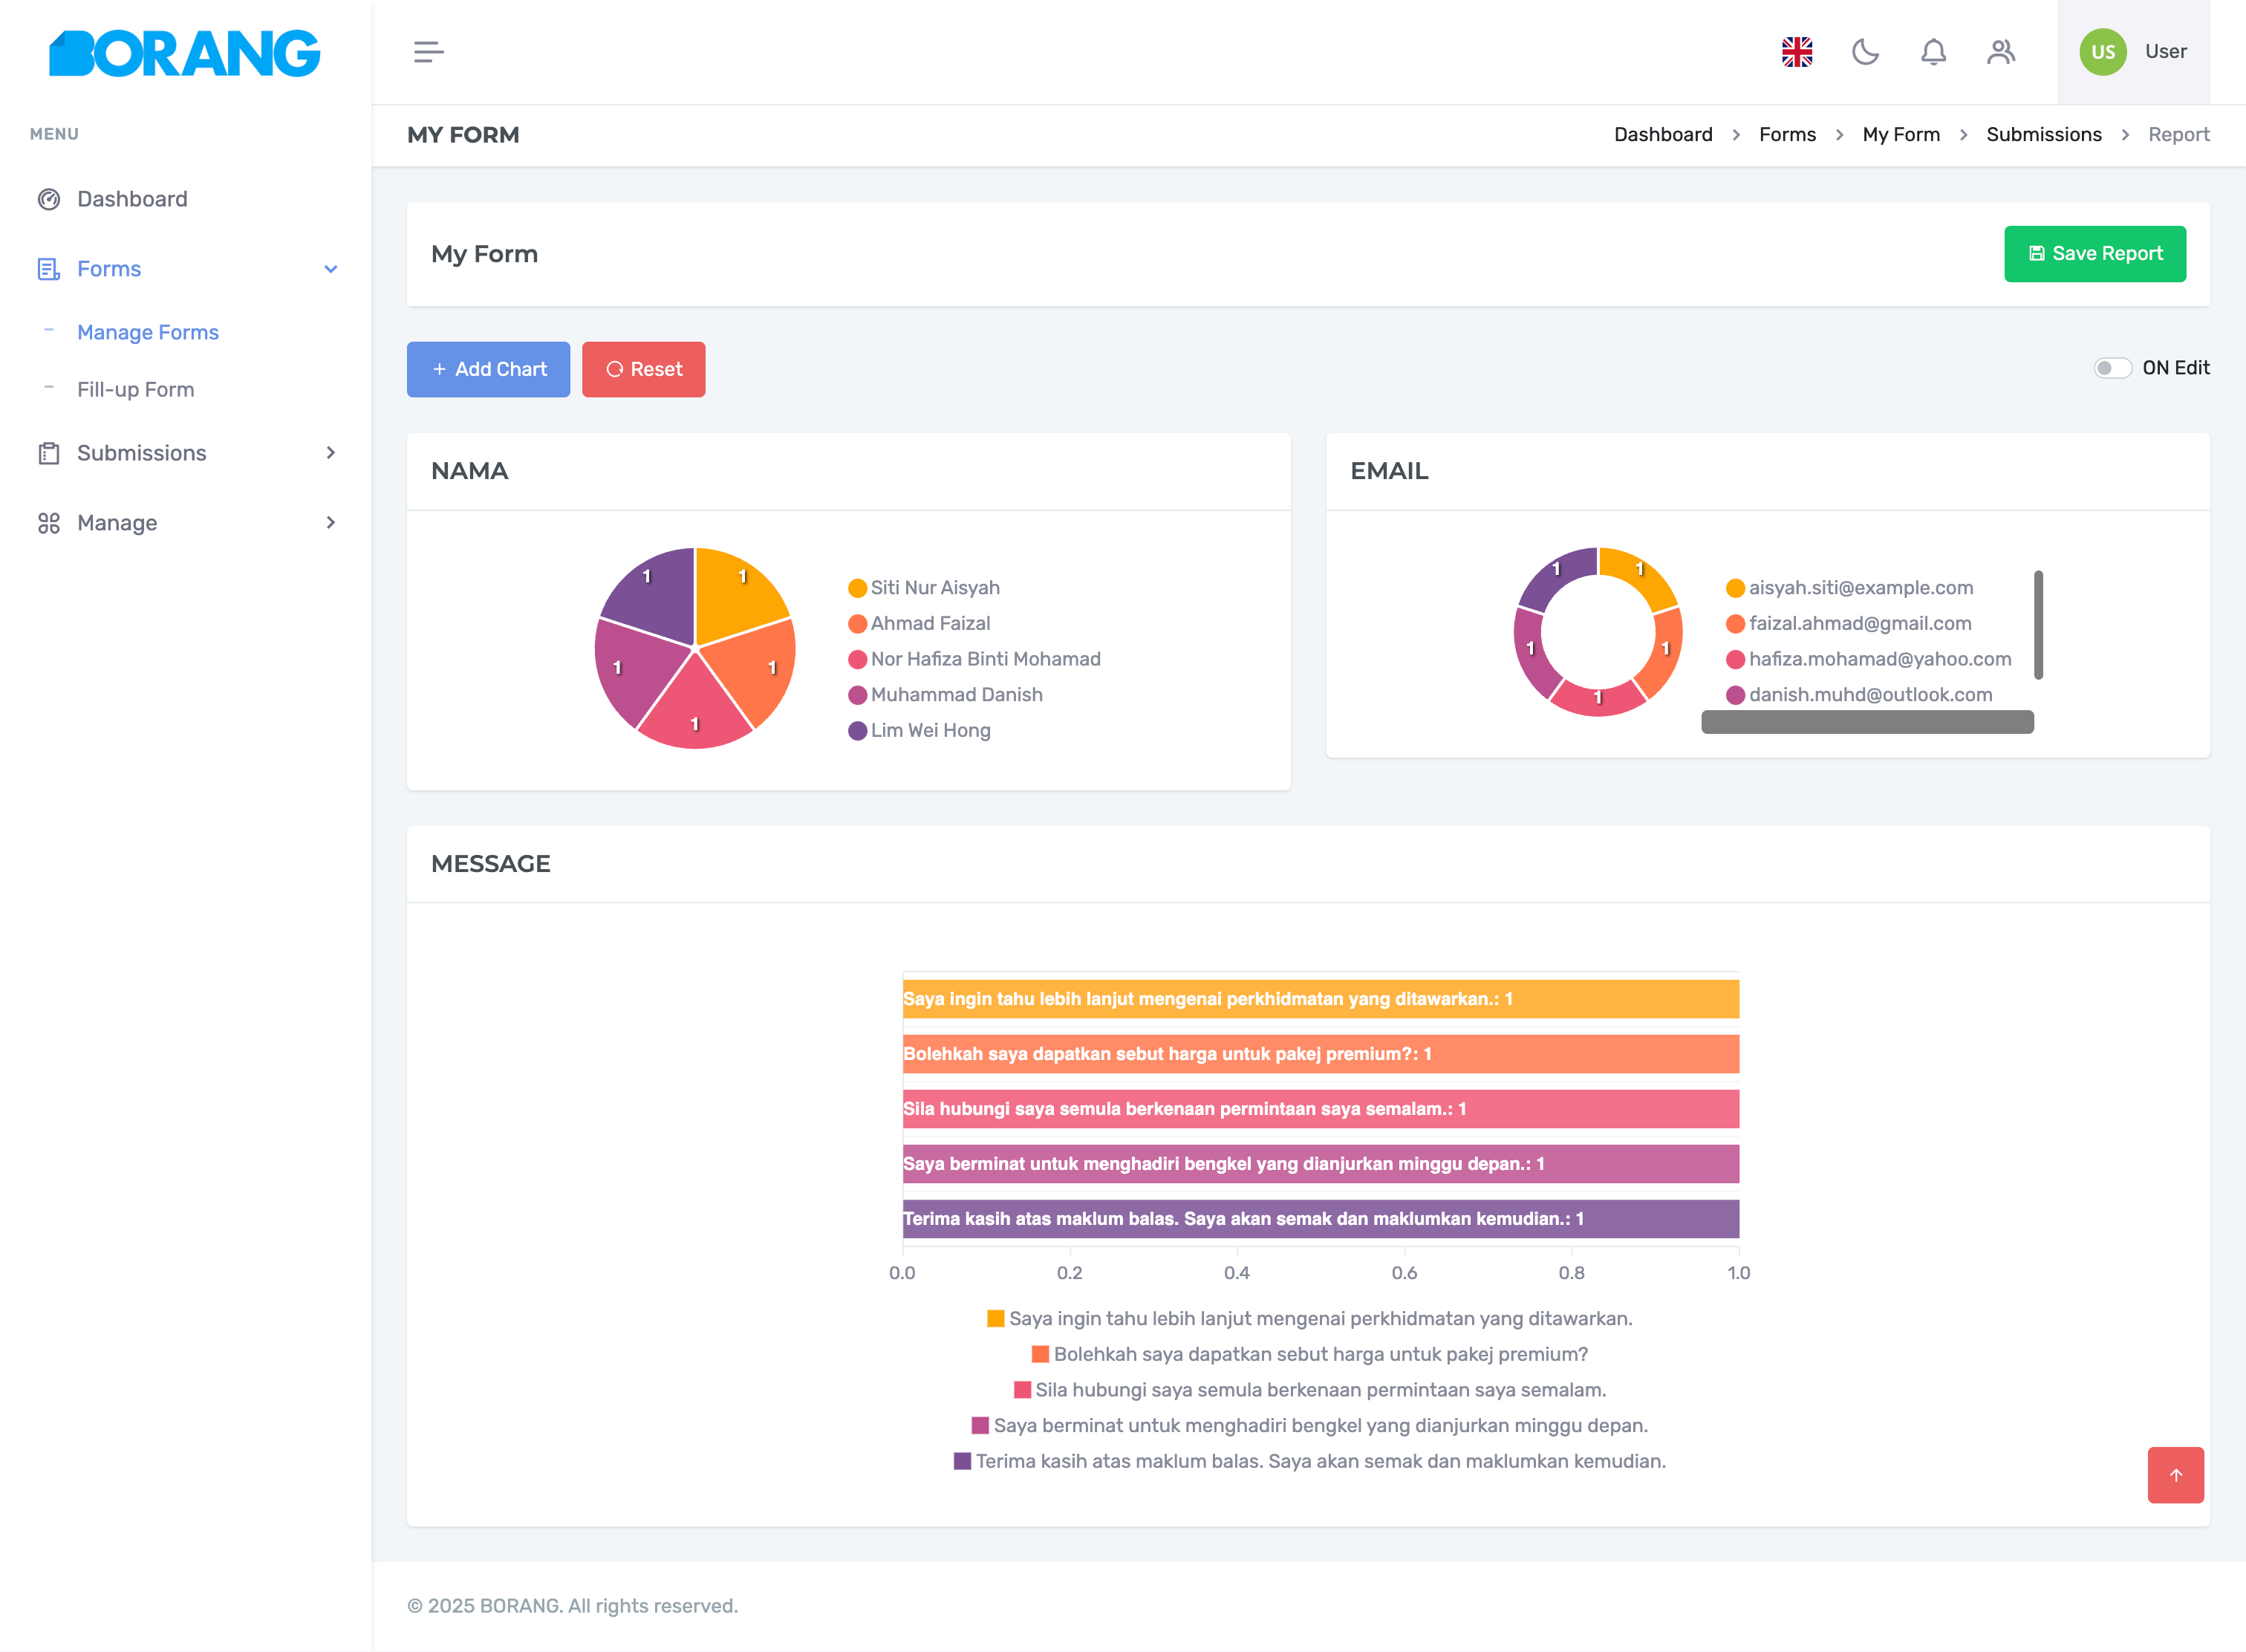
Task: Open Forms breadcrumb link
Action: pos(1787,135)
